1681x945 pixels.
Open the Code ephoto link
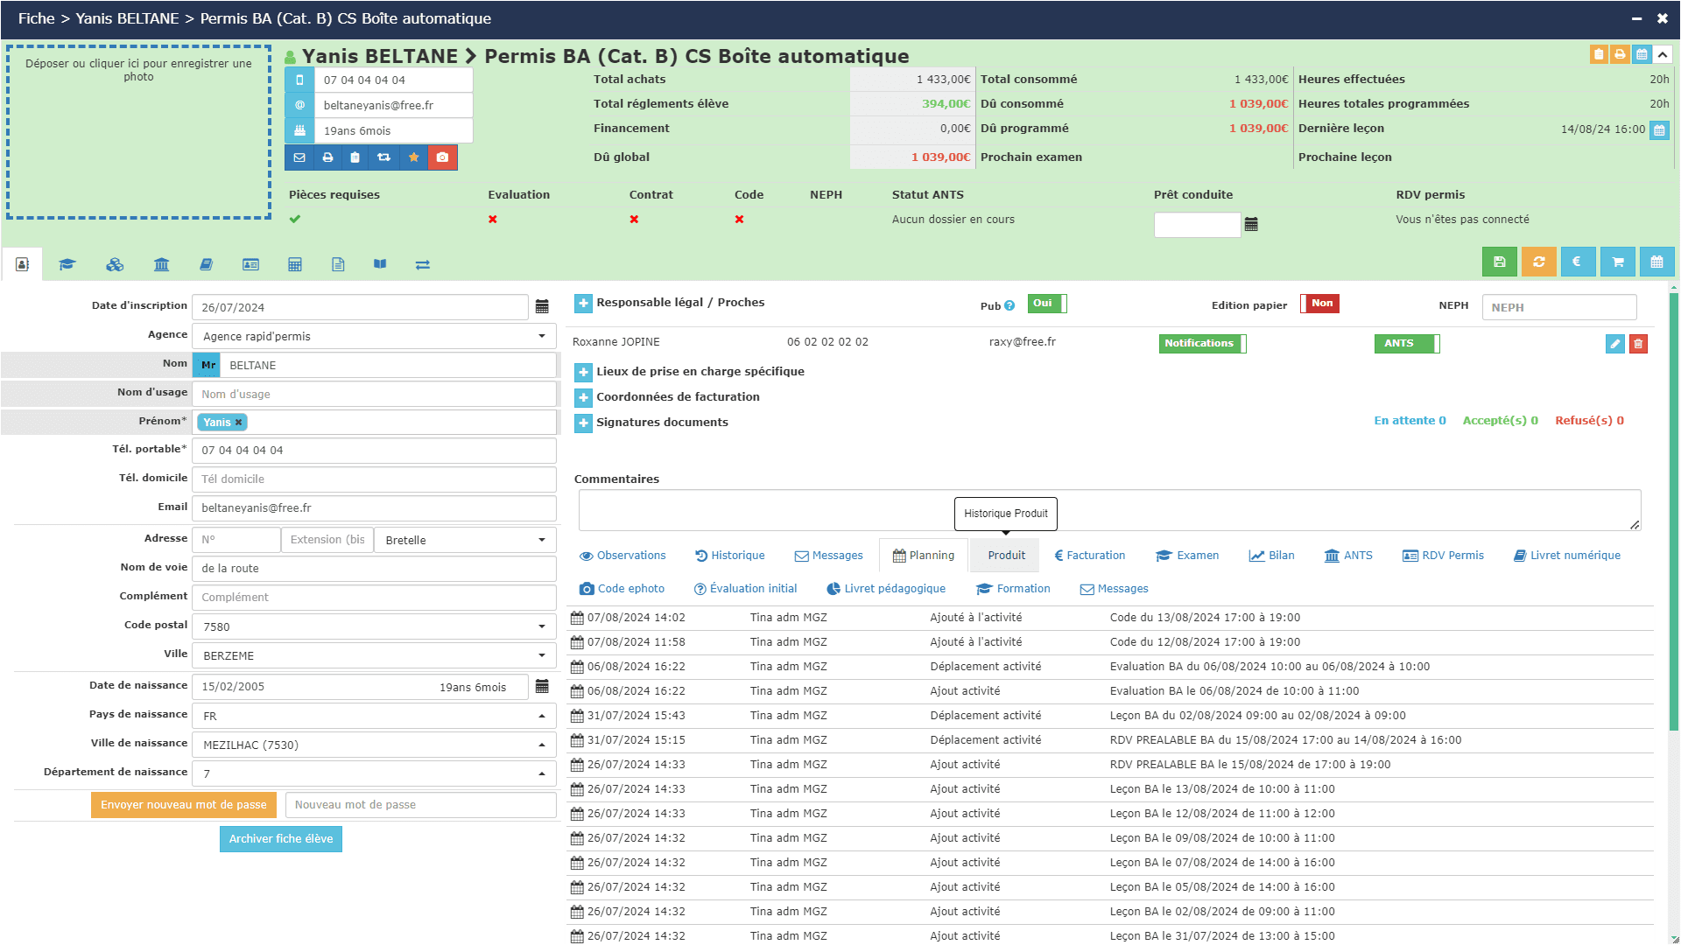pos(622,589)
